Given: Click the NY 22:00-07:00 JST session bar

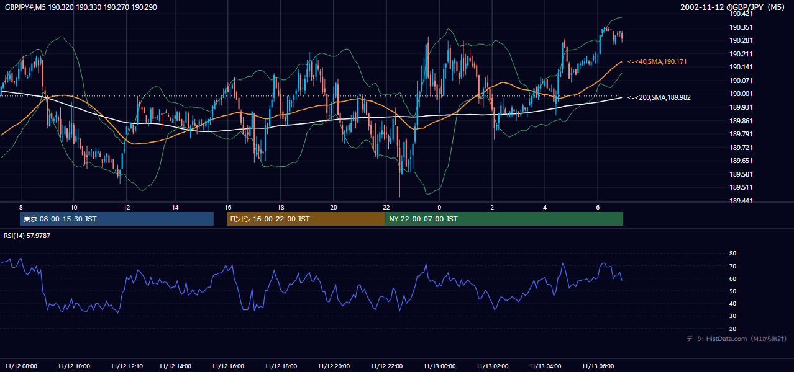Looking at the screenshot, I should (504, 219).
